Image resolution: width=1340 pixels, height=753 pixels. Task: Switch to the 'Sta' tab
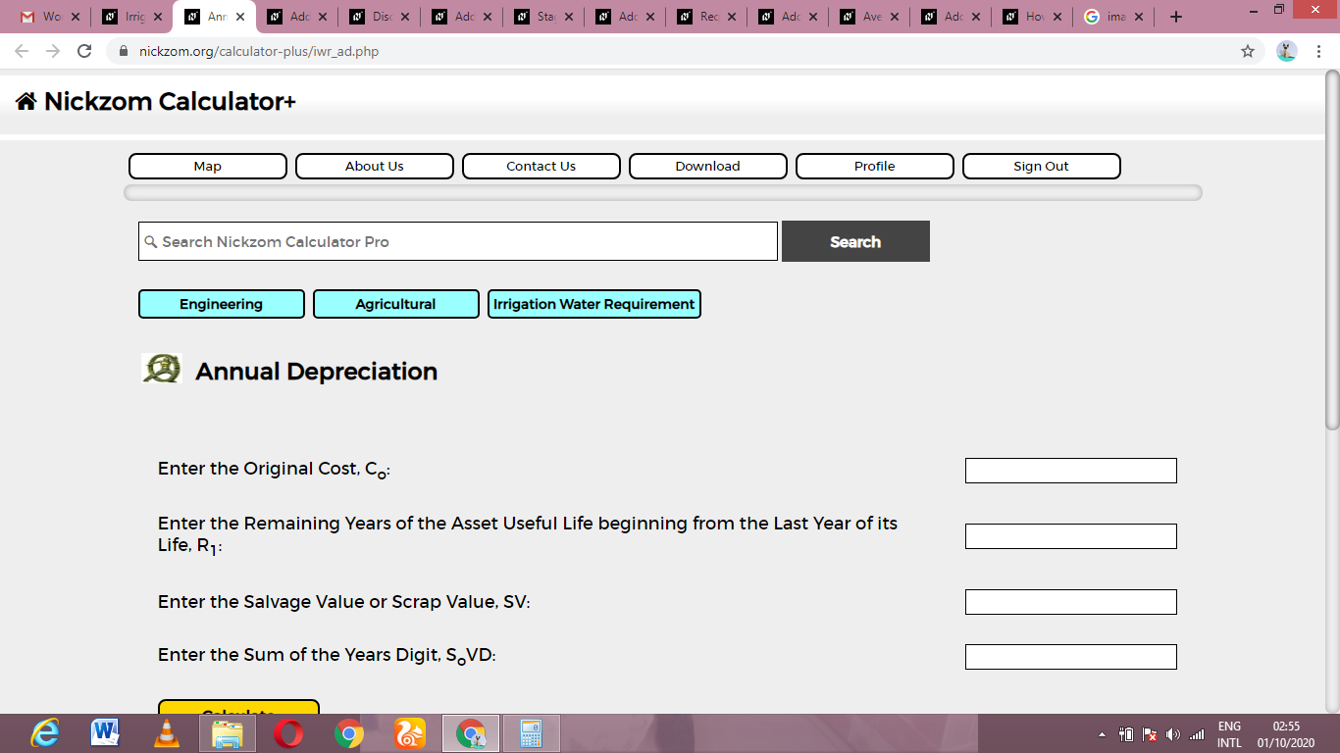point(542,17)
